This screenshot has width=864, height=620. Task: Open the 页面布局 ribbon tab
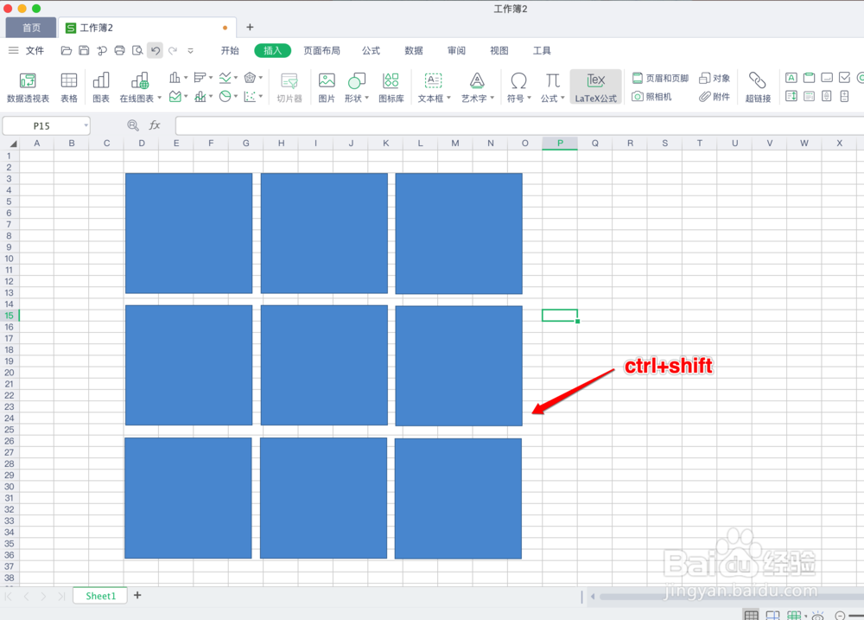321,51
